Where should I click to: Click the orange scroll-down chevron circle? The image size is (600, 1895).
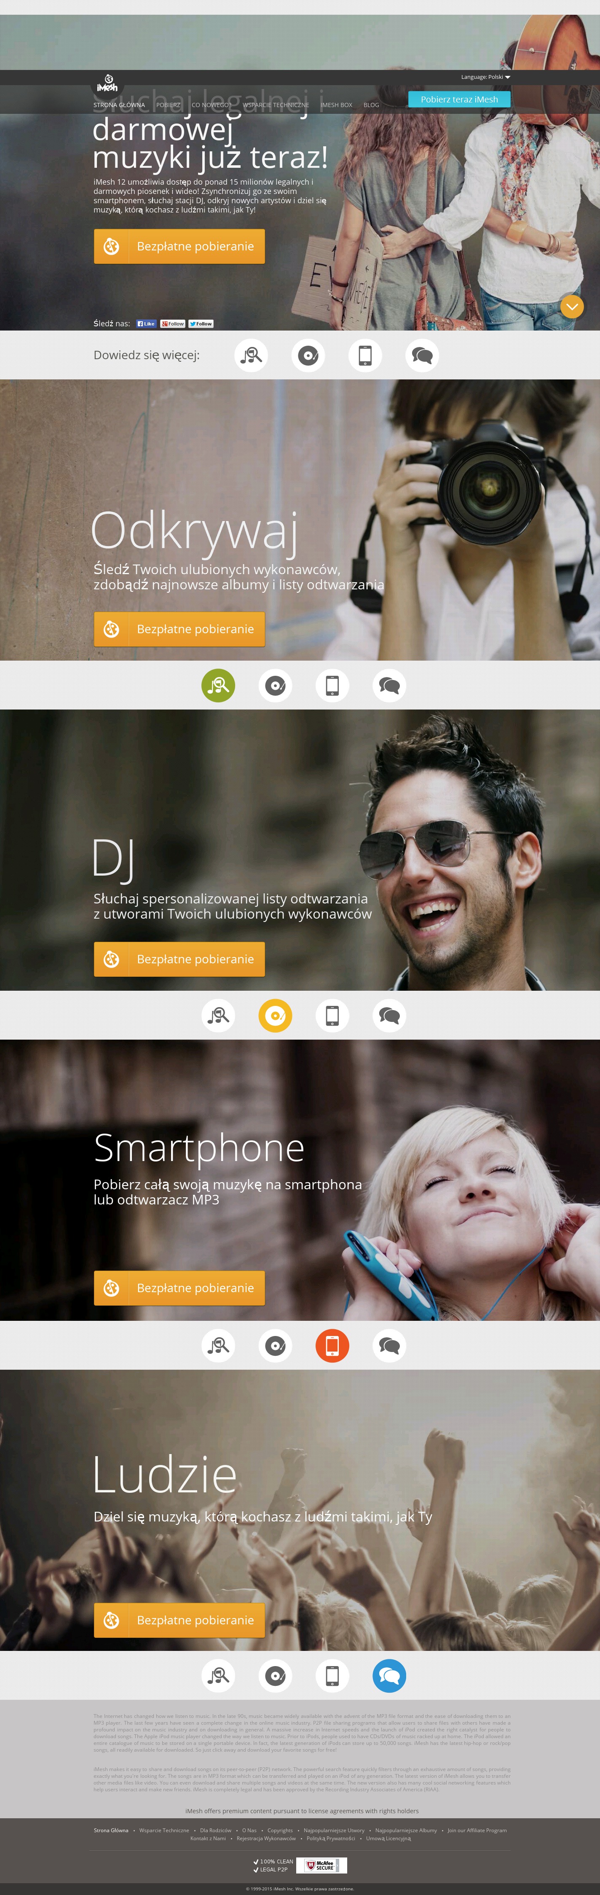571,306
